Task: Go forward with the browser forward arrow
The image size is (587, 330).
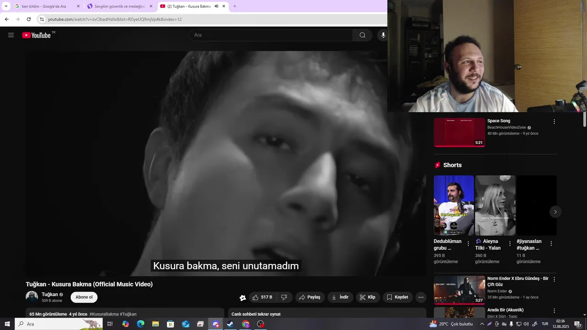Action: [x=17, y=19]
